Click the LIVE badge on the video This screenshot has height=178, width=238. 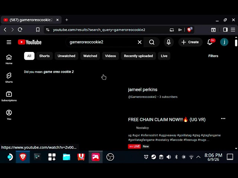point(134,146)
